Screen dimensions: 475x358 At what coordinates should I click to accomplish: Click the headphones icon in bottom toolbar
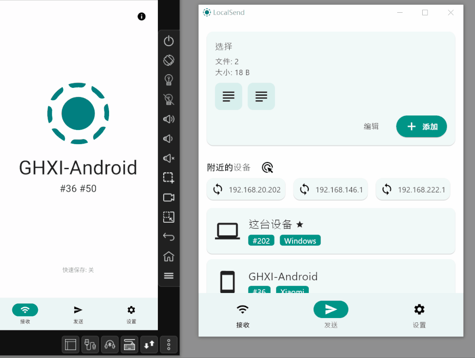tap(110, 344)
